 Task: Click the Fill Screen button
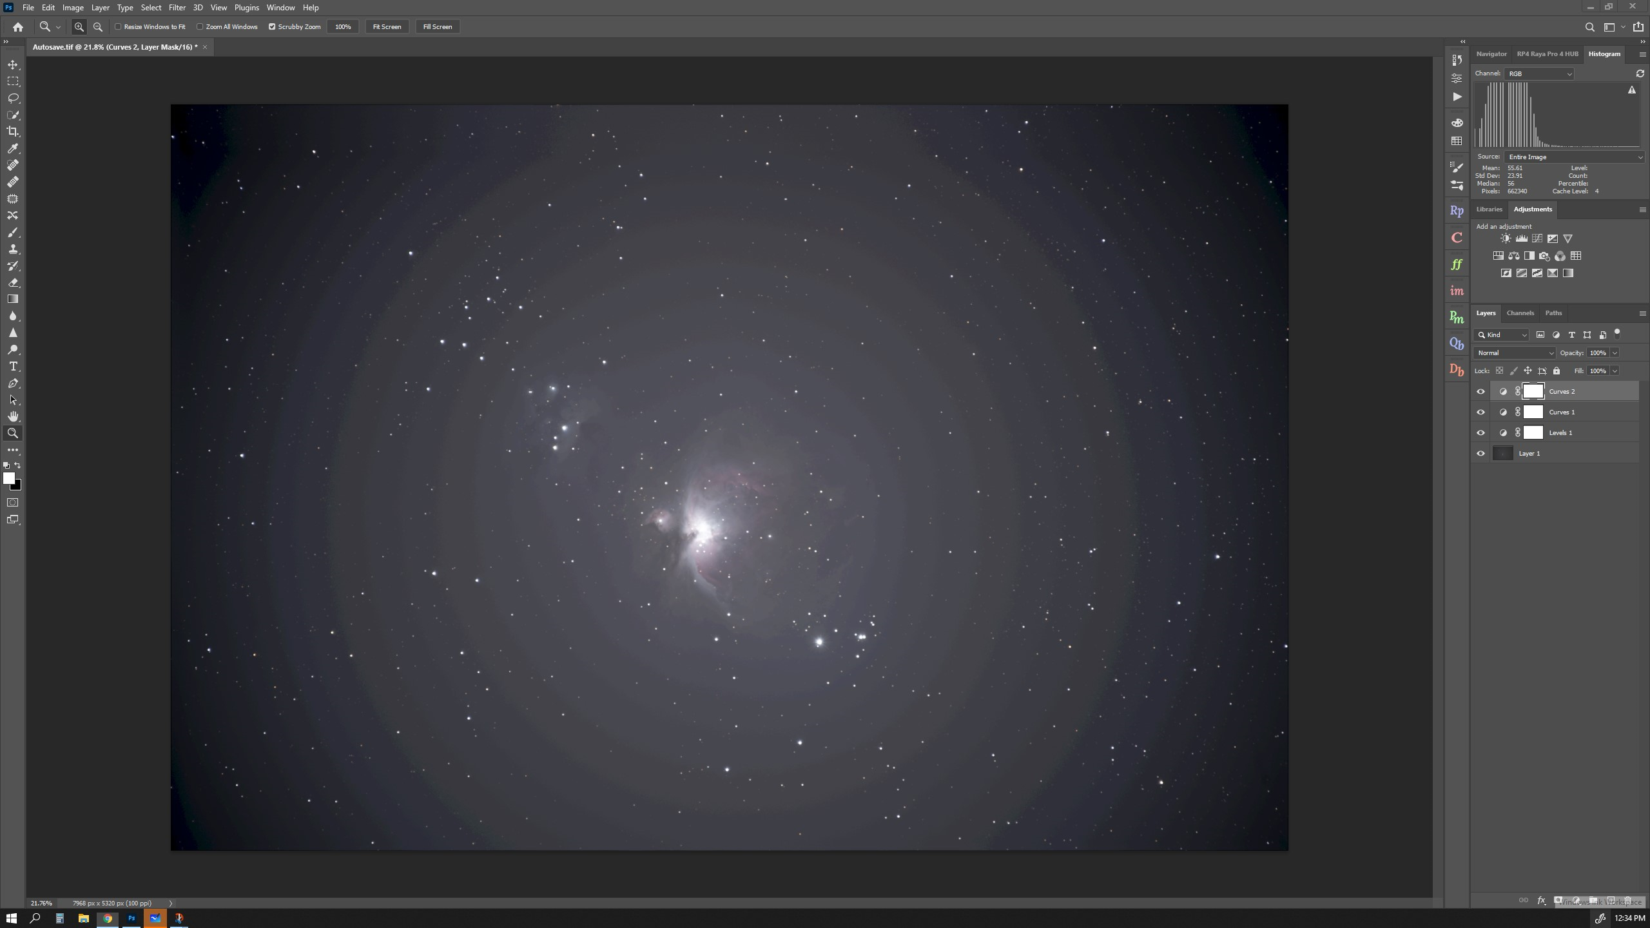(438, 26)
